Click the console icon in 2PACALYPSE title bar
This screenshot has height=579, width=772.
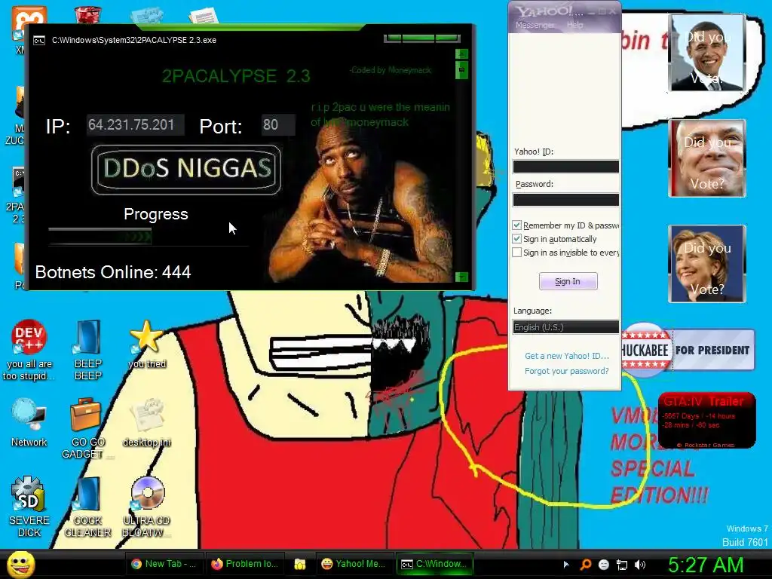coord(39,41)
